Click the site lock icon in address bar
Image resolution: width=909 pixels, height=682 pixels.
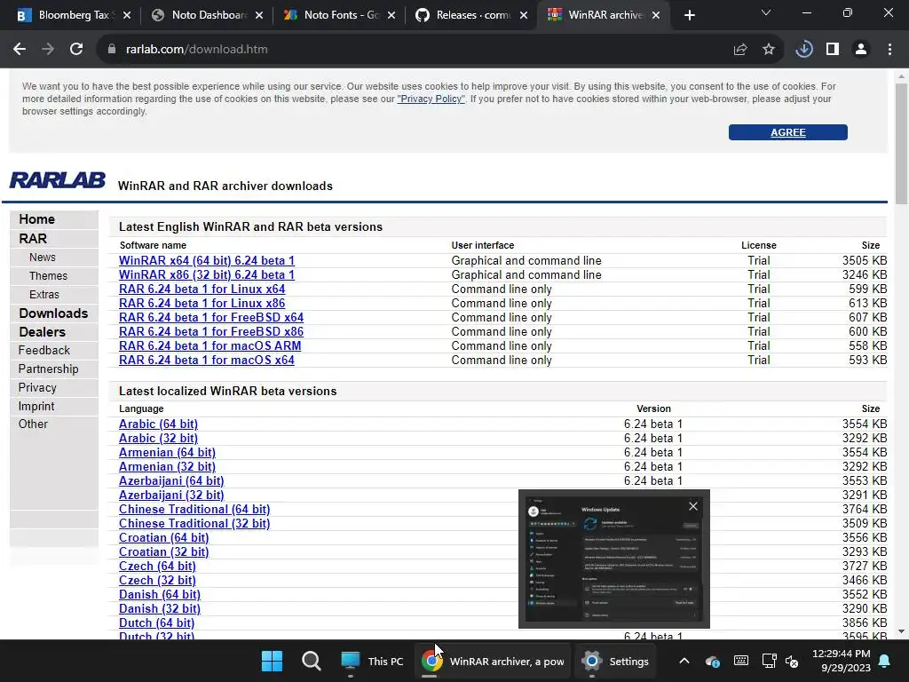click(x=112, y=50)
